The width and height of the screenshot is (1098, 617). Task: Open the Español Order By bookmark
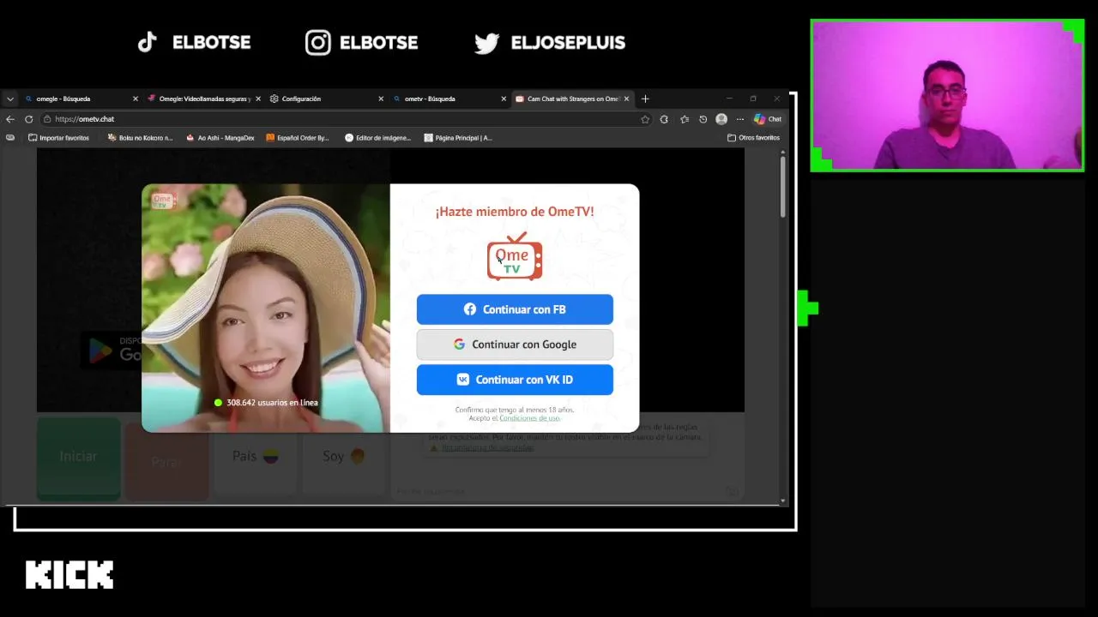click(x=298, y=138)
